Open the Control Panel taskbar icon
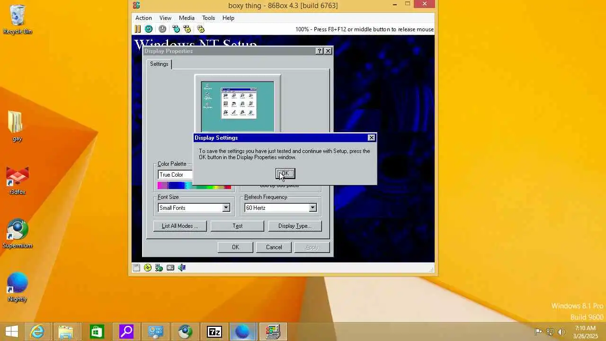This screenshot has width=606, height=341. tap(155, 332)
